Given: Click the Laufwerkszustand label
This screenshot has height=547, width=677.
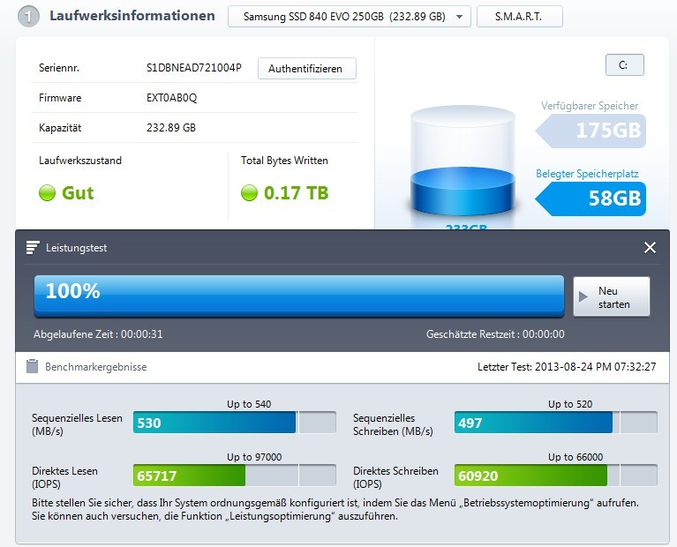Looking at the screenshot, I should click(x=80, y=161).
